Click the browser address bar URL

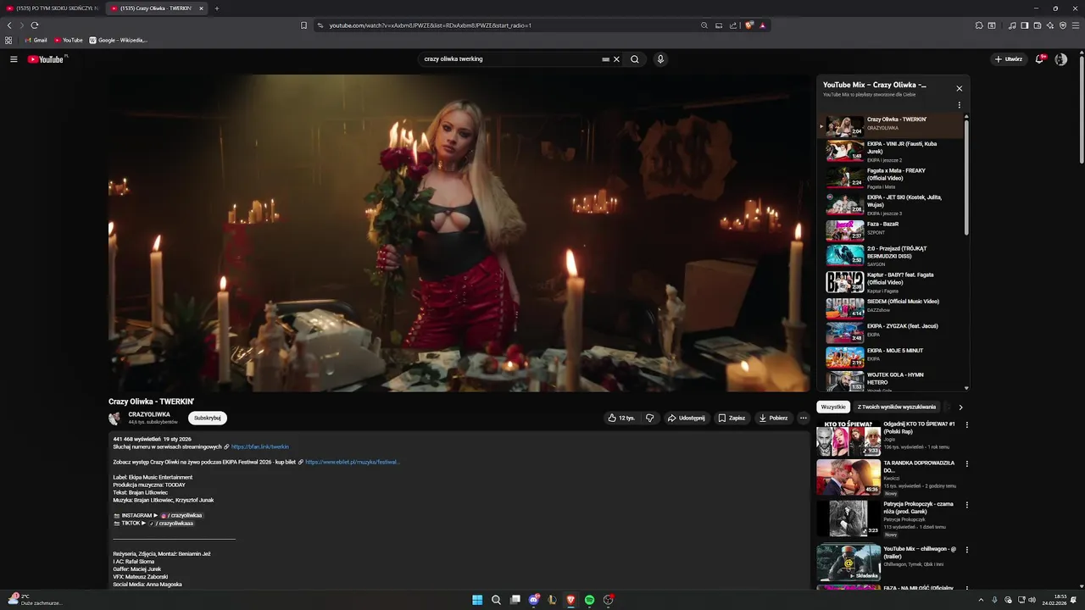pos(431,25)
